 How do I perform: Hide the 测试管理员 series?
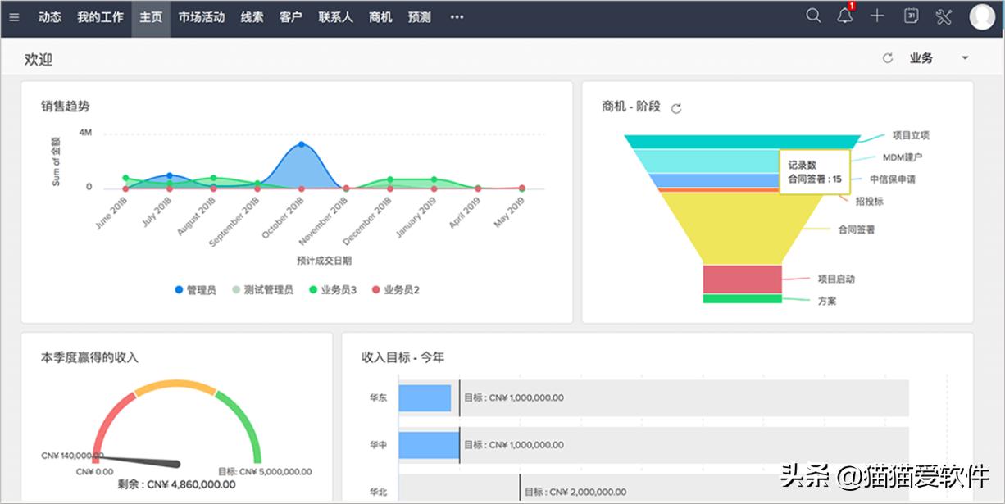click(x=262, y=288)
